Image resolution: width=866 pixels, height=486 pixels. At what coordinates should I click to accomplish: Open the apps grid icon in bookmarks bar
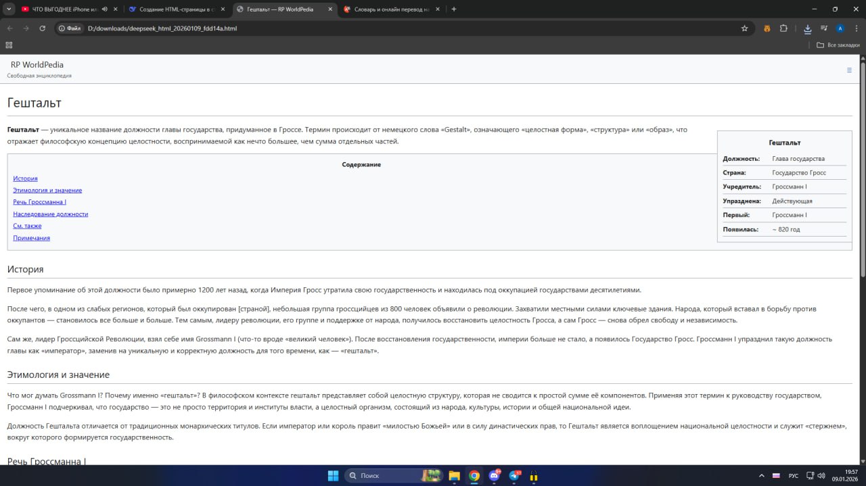9,45
